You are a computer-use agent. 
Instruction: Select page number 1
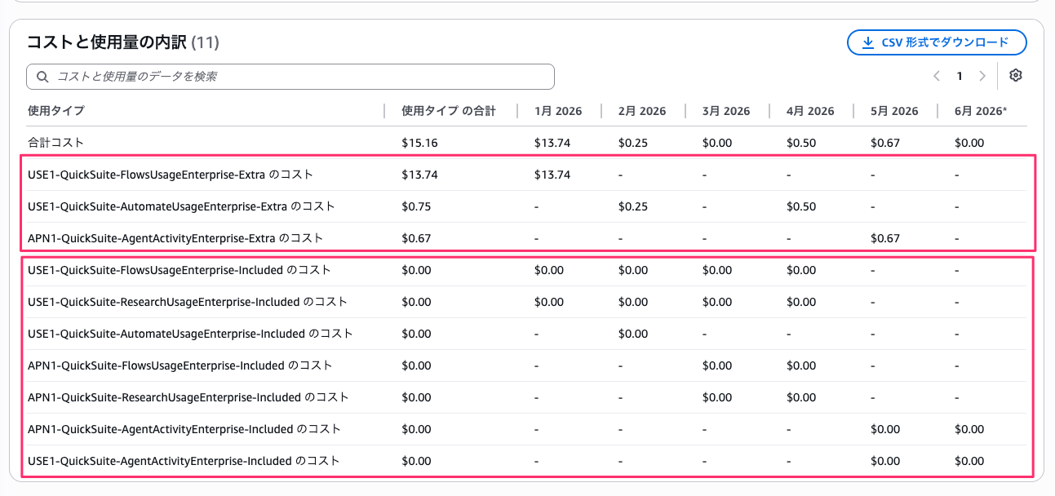[960, 76]
